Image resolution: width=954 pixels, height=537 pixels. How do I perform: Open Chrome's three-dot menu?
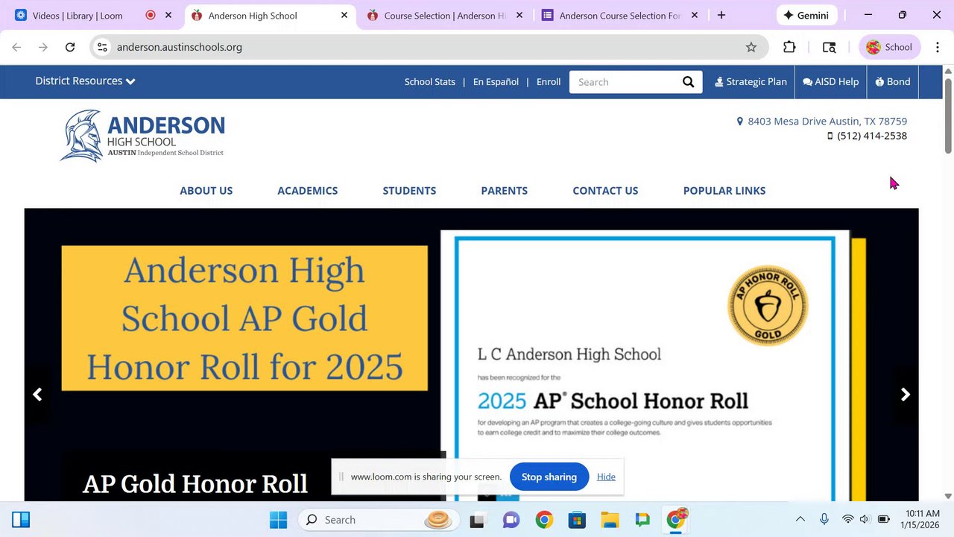tap(937, 47)
